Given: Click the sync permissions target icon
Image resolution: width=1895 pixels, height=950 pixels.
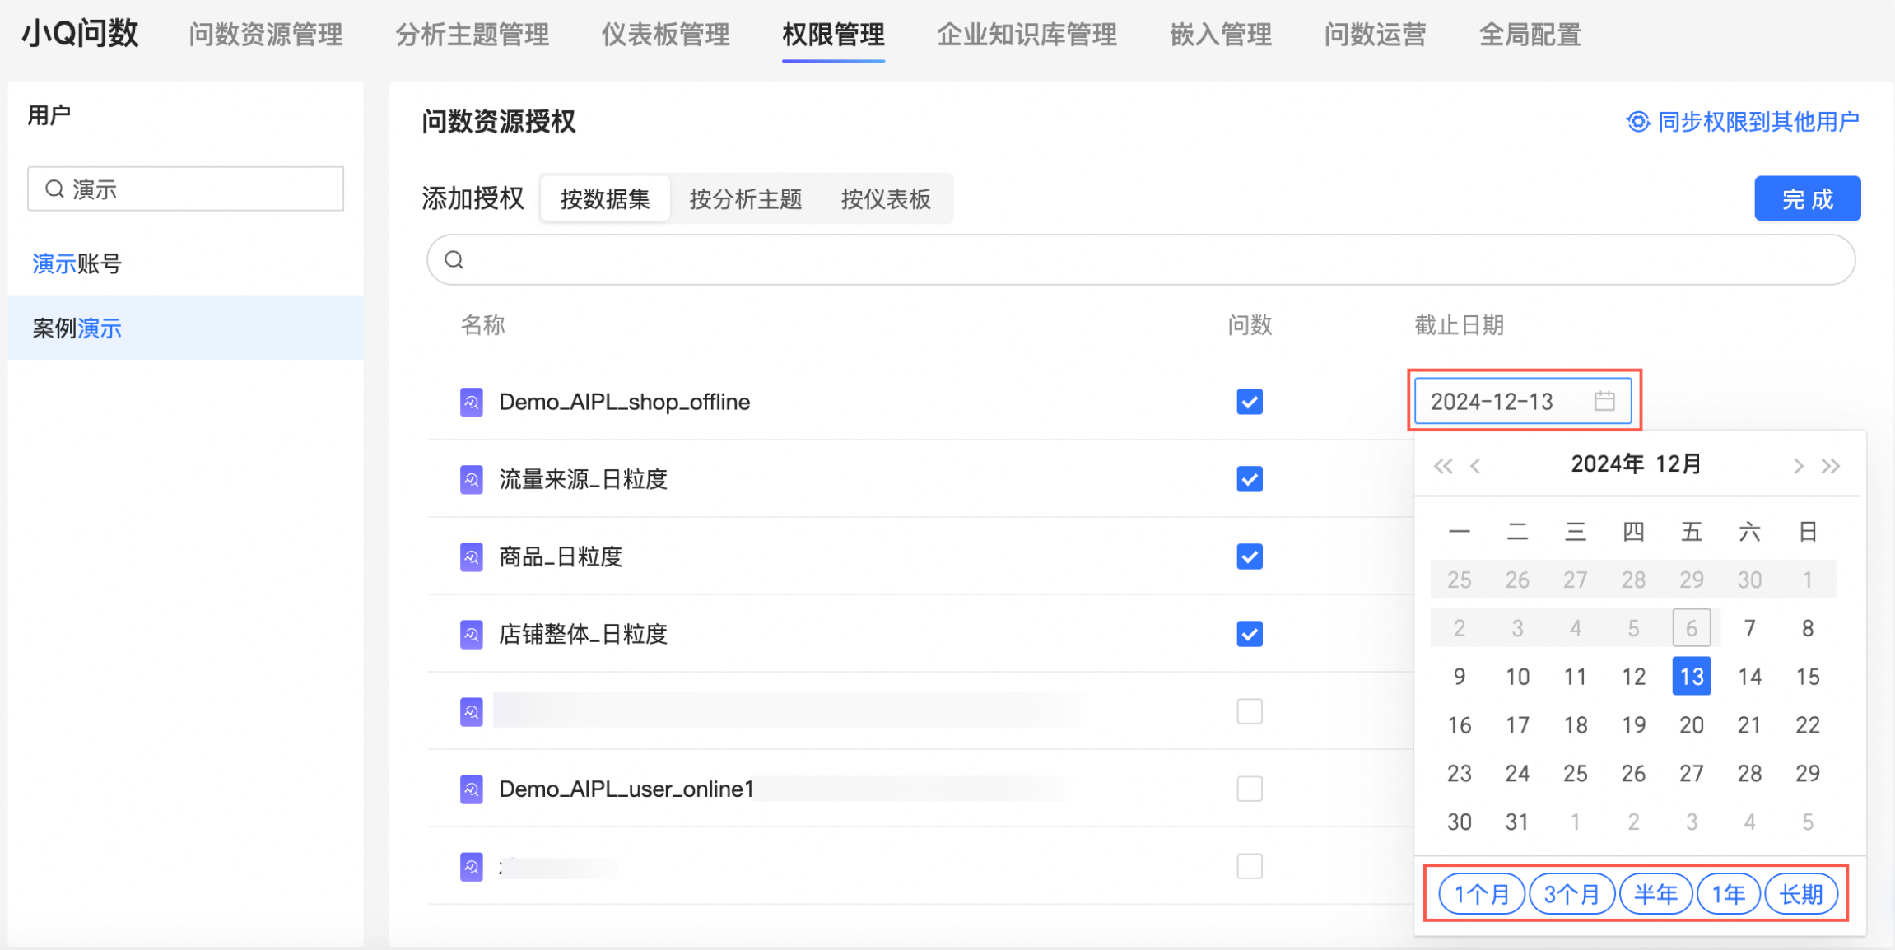Looking at the screenshot, I should coord(1637,122).
